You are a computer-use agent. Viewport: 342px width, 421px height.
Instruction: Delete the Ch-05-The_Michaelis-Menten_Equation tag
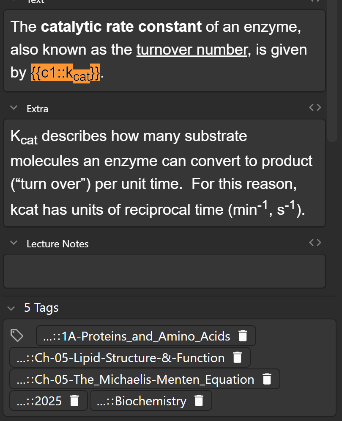click(x=267, y=379)
